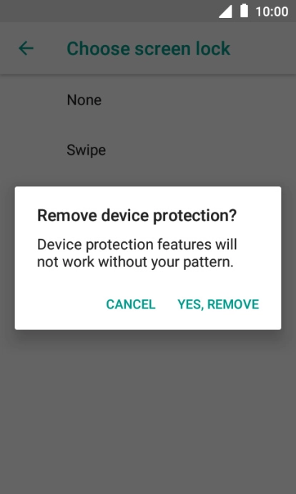Tap the dimmed backdrop below the dialog
This screenshot has height=494, width=296.
coord(148,410)
